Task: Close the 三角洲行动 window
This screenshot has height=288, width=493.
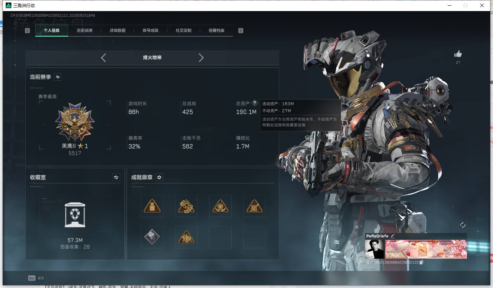Action: tap(482, 5)
